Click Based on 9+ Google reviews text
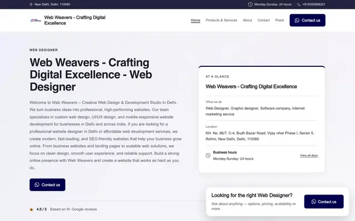355x221 pixels. coord(73,209)
